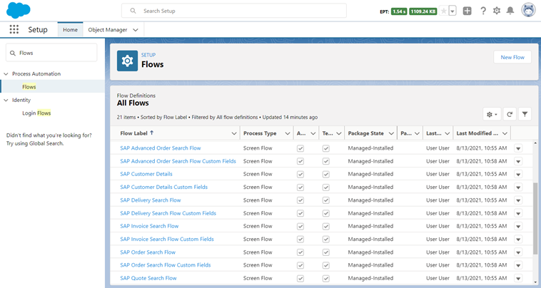Viewport: 541px width, 288px height.
Task: Click 8/13/2021, 10:58 AM in Customer Details Custom Fields row
Action: tap(482, 187)
